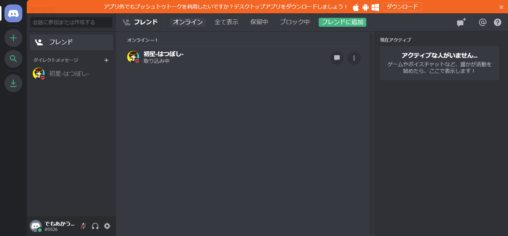Open help question mark icon
The width and height of the screenshot is (508, 236).
click(x=498, y=22)
